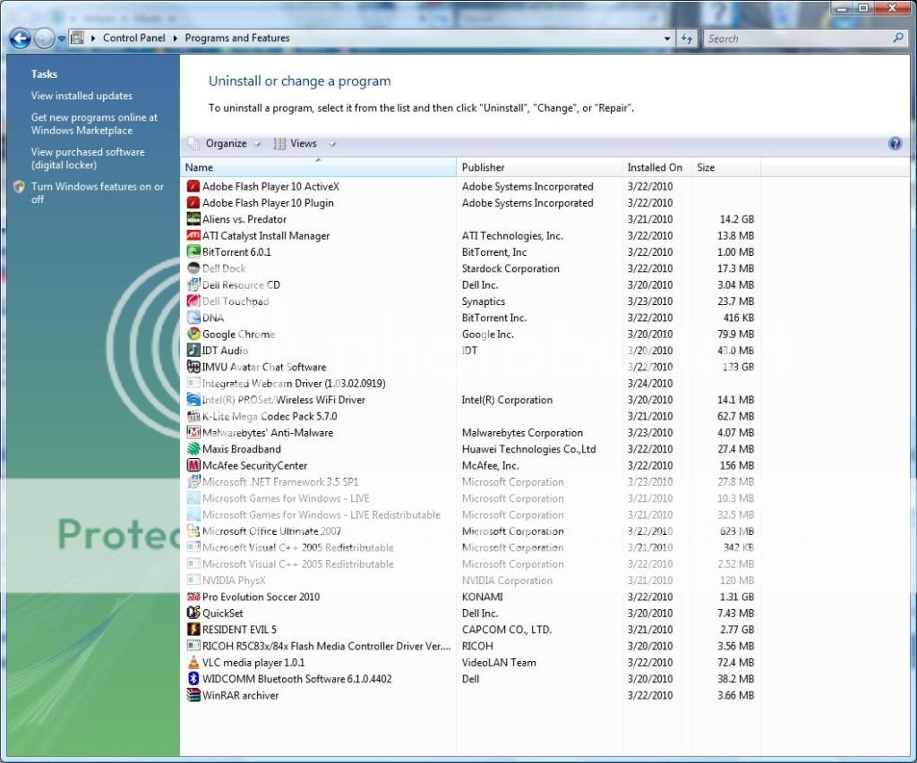This screenshot has width=917, height=763.
Task: Select the Google Chrome icon
Action: coord(193,334)
